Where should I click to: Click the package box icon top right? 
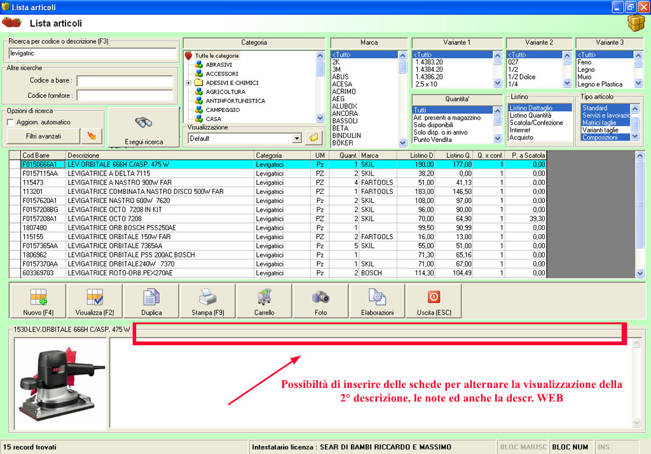(x=636, y=23)
